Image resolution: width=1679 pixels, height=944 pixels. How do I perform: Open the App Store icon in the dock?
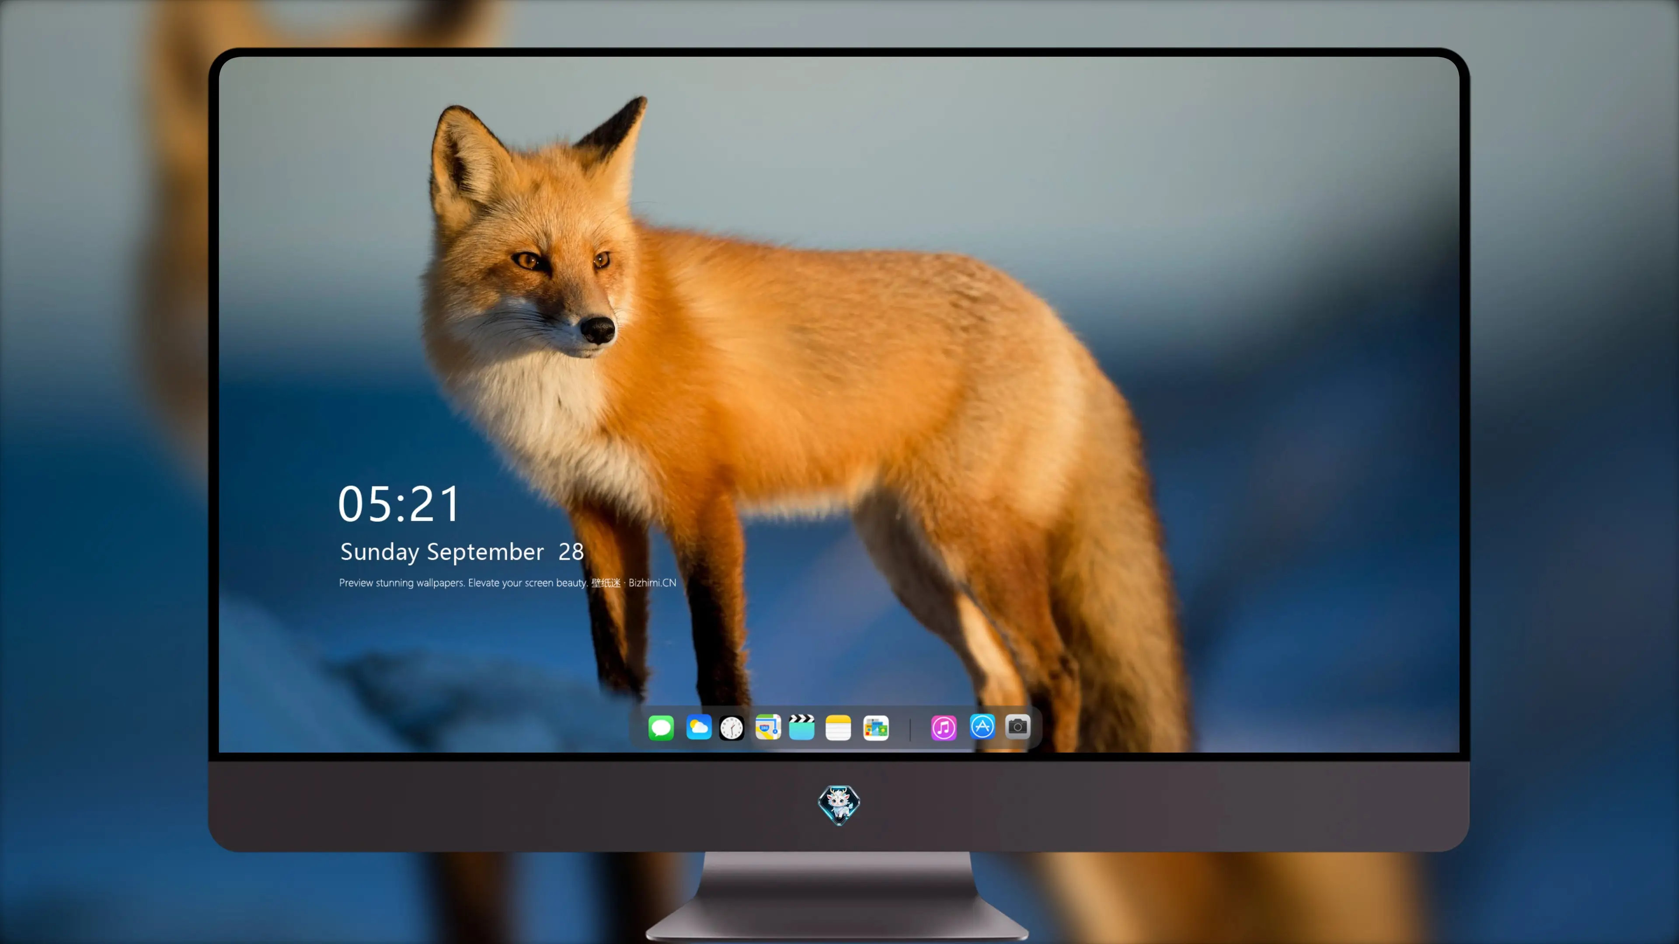click(x=982, y=726)
